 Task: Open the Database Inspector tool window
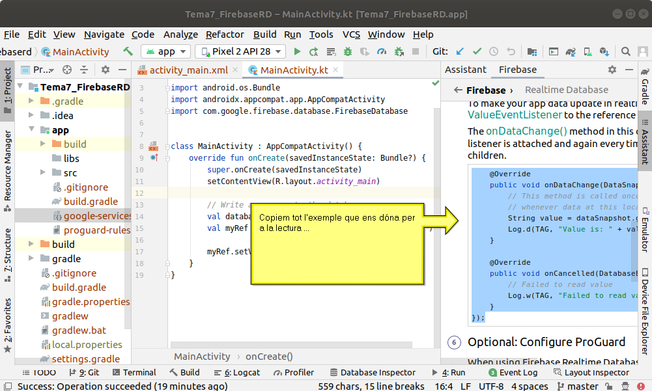pos(373,372)
